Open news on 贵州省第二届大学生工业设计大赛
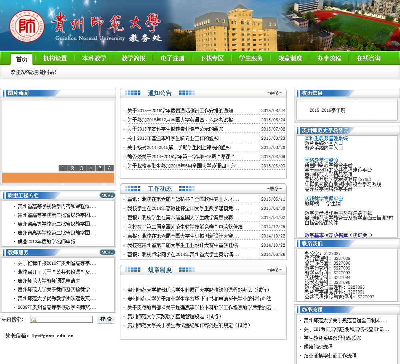 point(183,245)
